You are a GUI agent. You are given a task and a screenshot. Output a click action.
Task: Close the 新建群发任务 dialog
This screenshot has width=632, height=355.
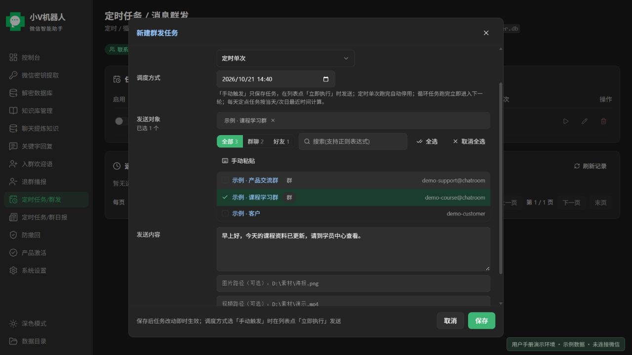point(486,33)
